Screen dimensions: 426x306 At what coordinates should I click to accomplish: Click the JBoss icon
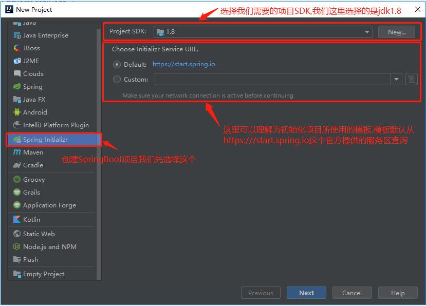[17, 48]
